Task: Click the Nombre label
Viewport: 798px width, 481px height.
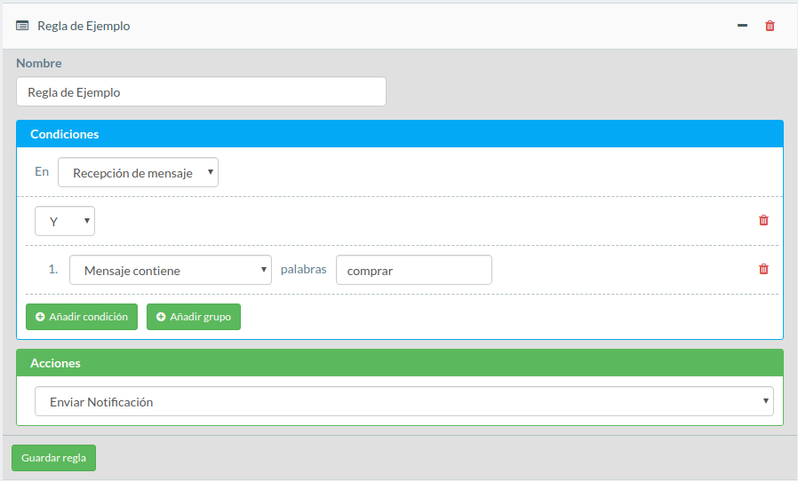Action: coord(39,63)
